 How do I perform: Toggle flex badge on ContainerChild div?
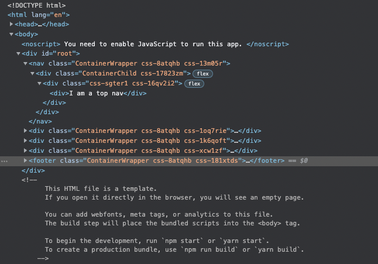pyautogui.click(x=202, y=74)
